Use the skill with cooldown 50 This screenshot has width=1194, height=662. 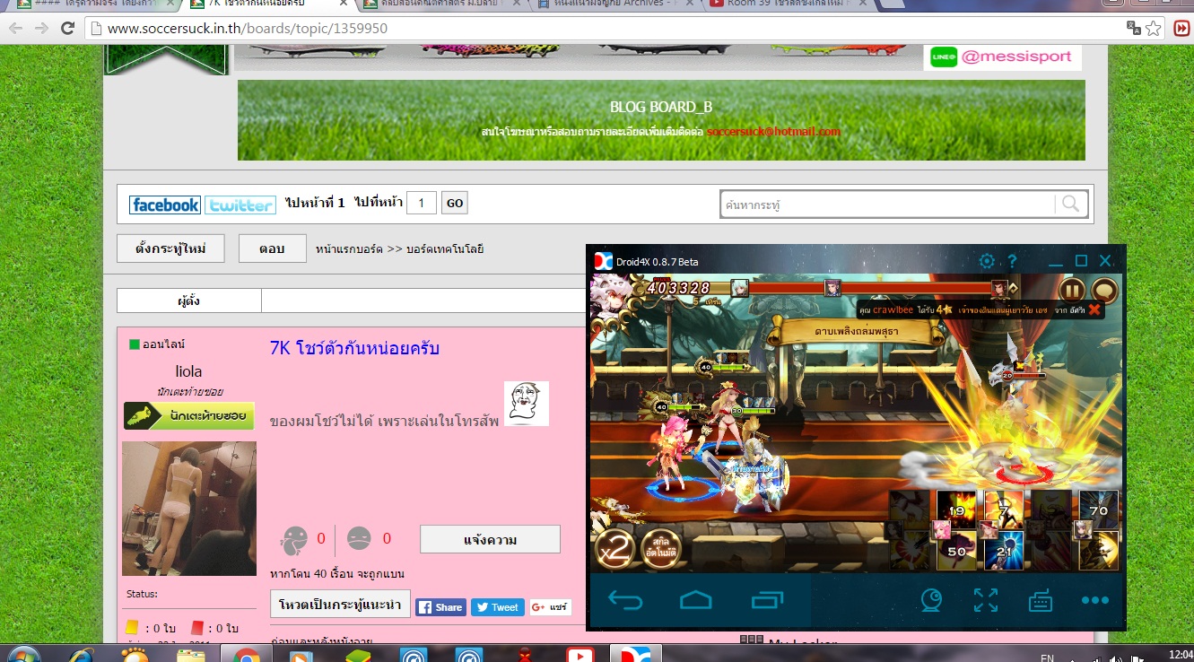pyautogui.click(x=956, y=551)
